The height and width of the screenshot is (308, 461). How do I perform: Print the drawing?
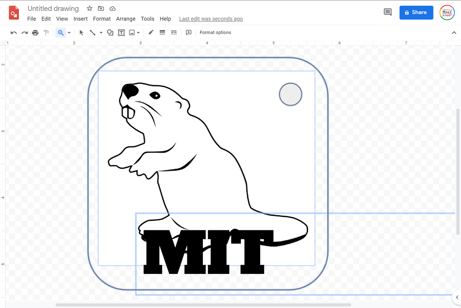pyautogui.click(x=35, y=32)
